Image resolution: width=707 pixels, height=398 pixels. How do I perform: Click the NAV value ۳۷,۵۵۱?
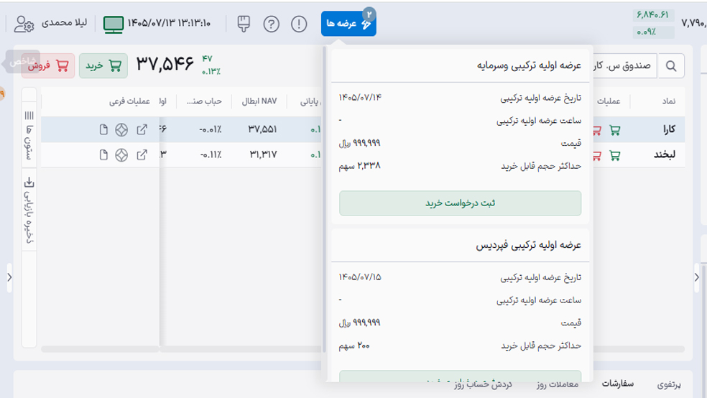click(262, 130)
